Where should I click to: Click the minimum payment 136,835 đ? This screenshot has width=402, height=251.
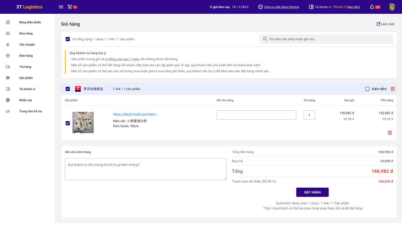[386, 181]
